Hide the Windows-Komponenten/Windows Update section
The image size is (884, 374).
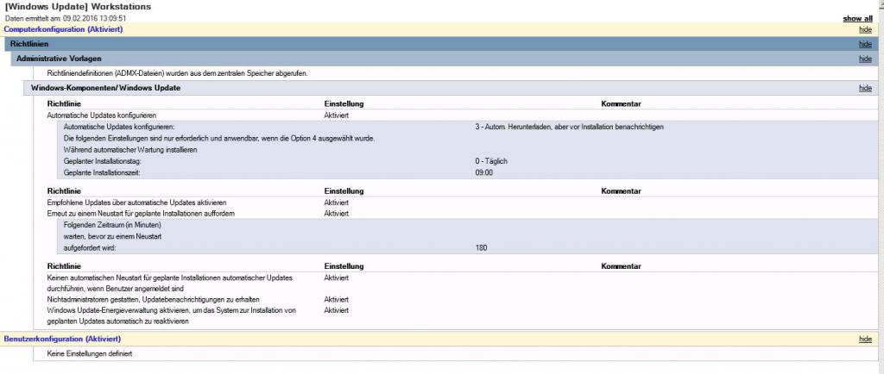pos(865,88)
